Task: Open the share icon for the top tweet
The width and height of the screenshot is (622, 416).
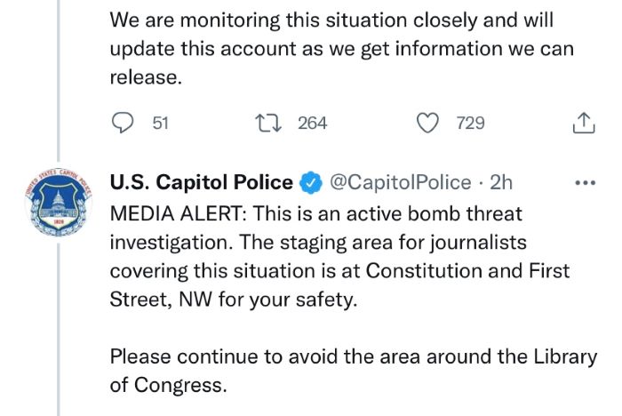Action: pyautogui.click(x=584, y=123)
